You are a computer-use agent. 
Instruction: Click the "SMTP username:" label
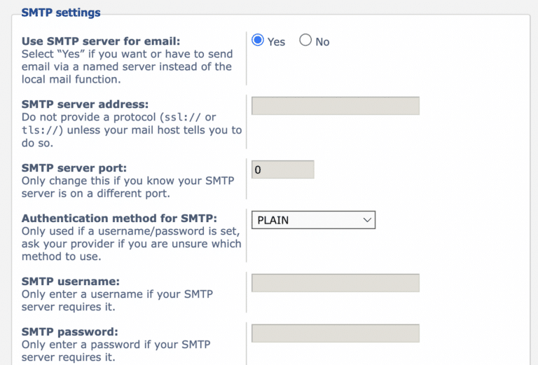[x=71, y=282]
